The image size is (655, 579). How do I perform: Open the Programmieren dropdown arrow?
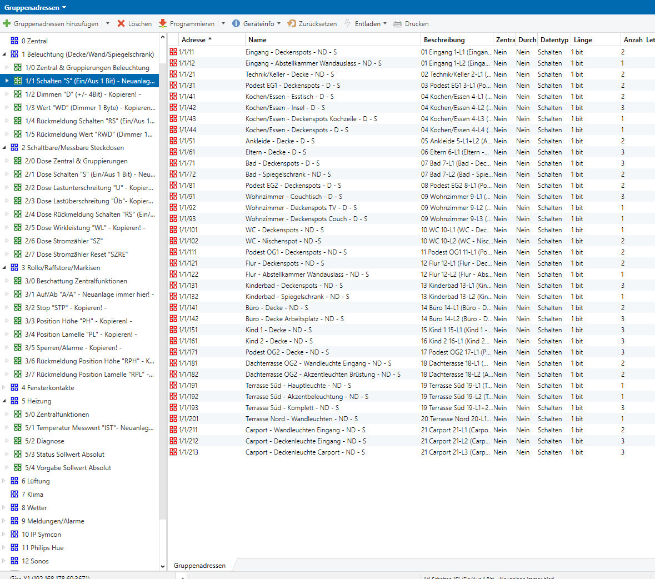(223, 24)
